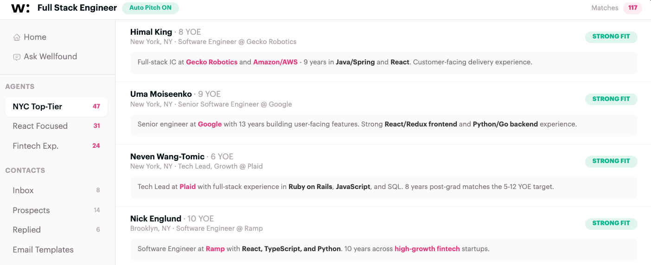This screenshot has width=651, height=265.
Task: Click the Amazon/AWS highlighted link
Action: pyautogui.click(x=275, y=62)
